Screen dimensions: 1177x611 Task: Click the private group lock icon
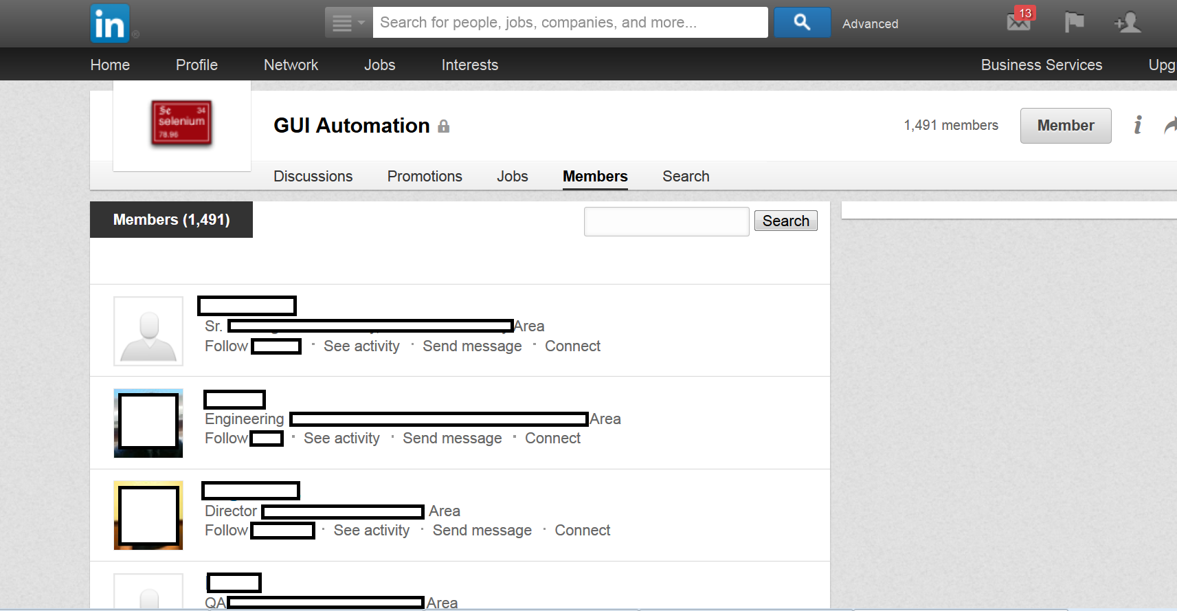click(444, 126)
